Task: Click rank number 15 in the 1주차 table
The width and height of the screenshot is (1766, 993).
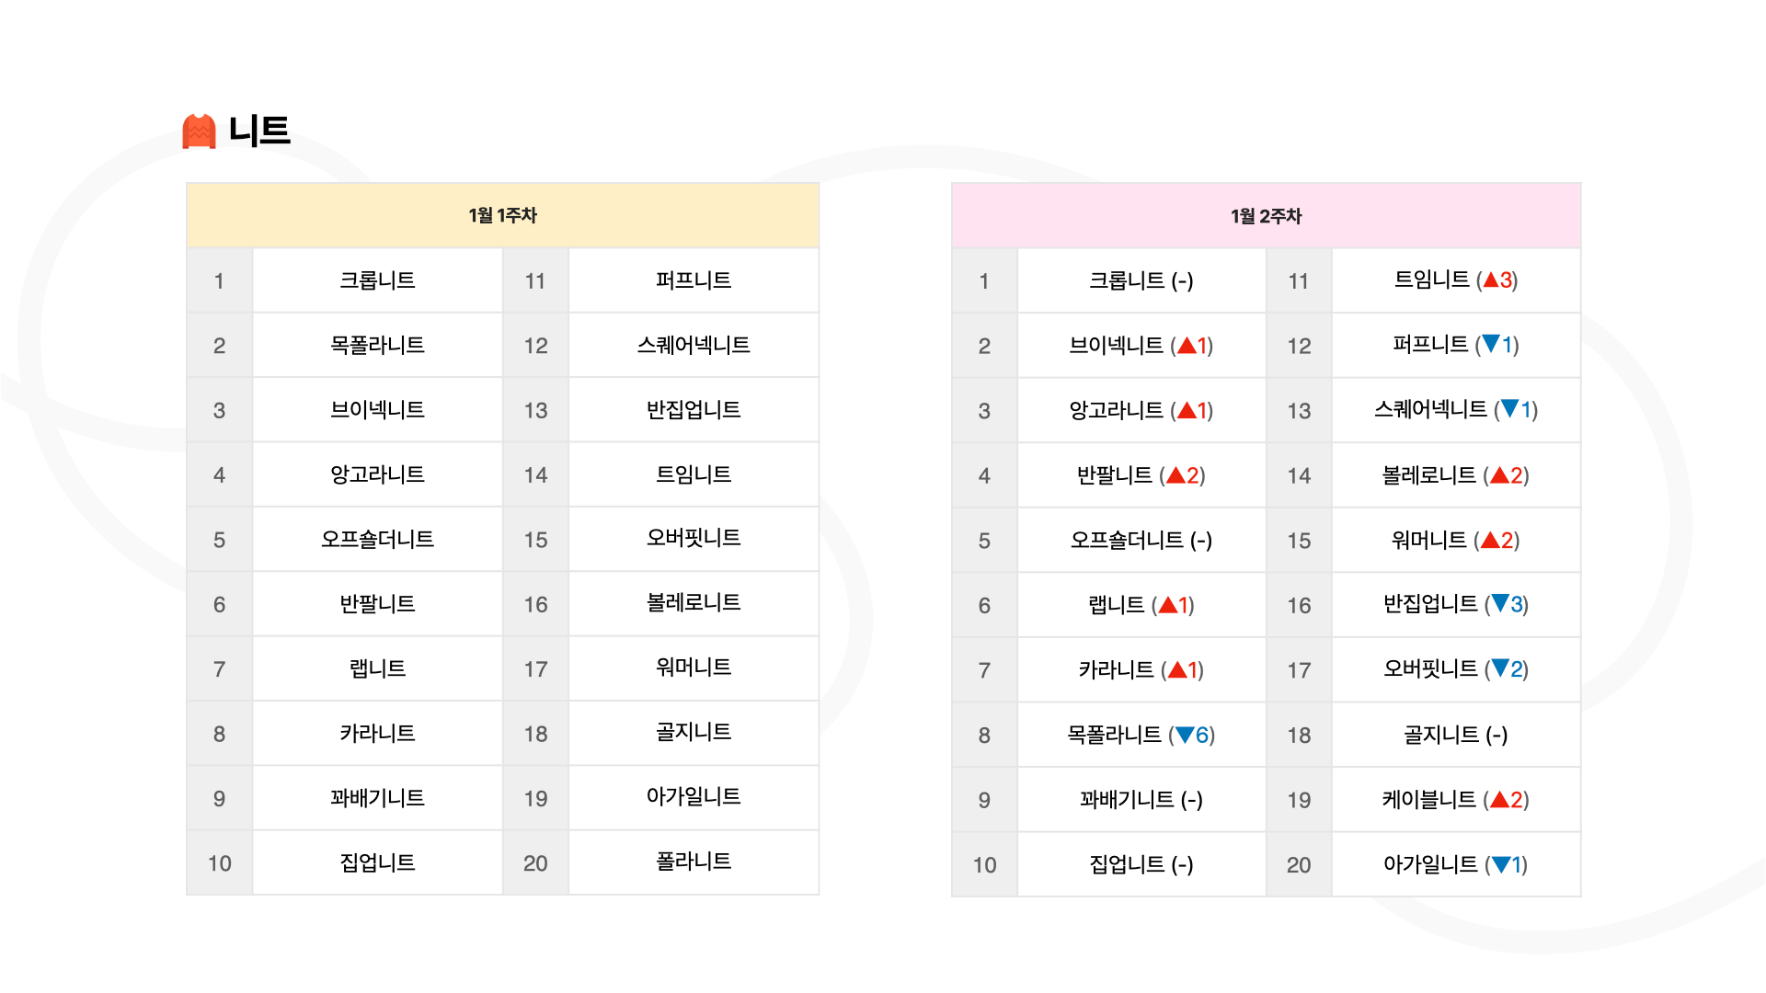Action: point(535,540)
